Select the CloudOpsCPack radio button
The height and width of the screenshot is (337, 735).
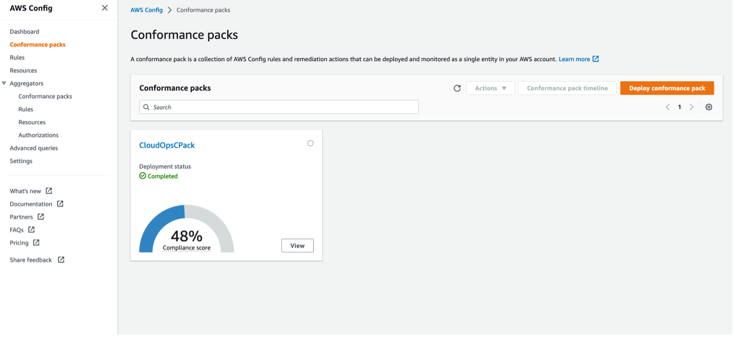point(310,143)
